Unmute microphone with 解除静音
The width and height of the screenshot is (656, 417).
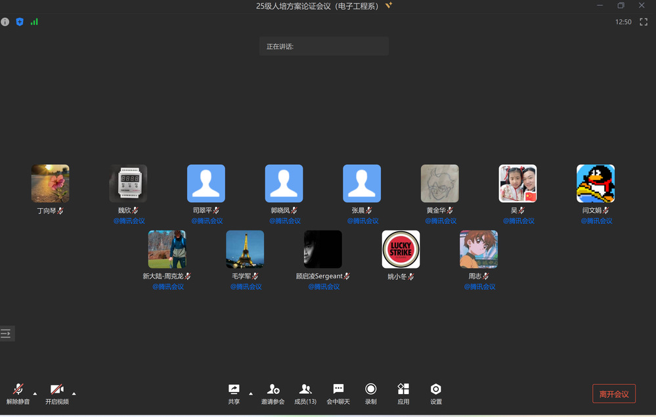click(18, 393)
